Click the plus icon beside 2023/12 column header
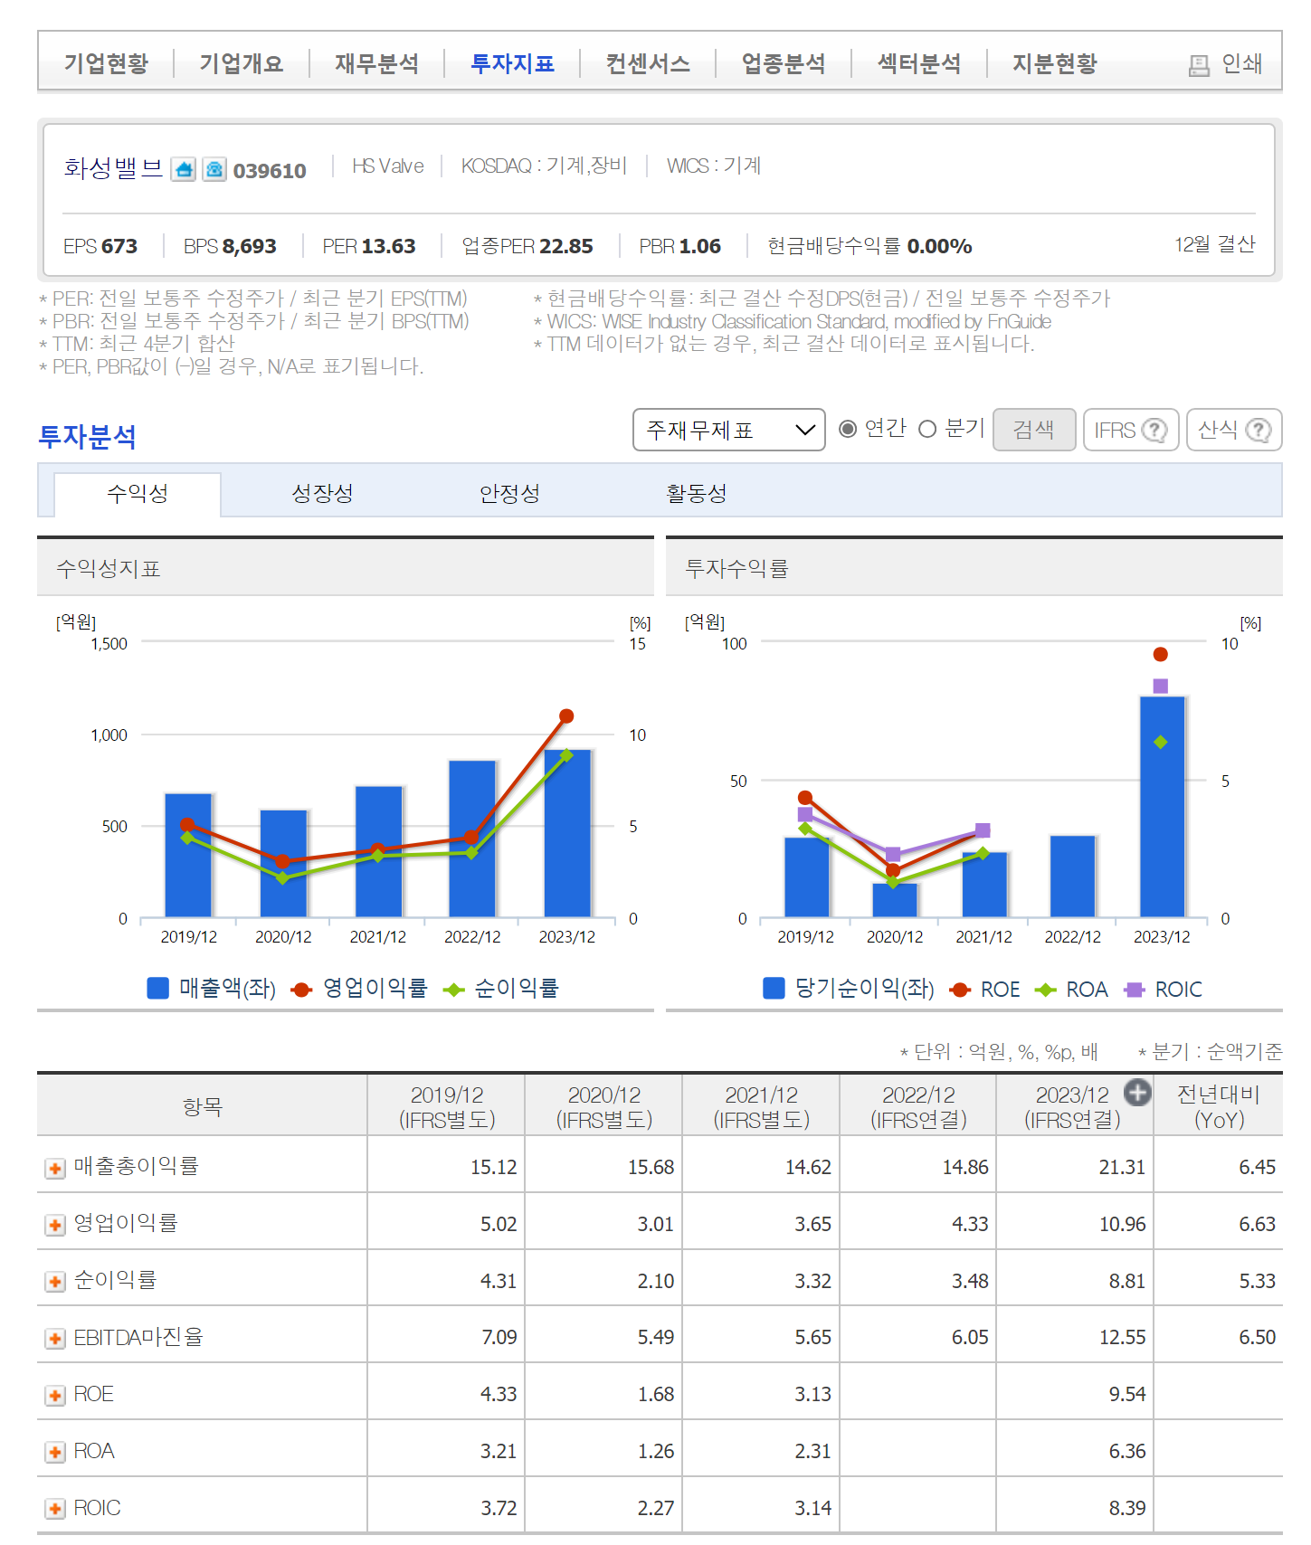The height and width of the screenshot is (1545, 1311). click(x=1137, y=1093)
